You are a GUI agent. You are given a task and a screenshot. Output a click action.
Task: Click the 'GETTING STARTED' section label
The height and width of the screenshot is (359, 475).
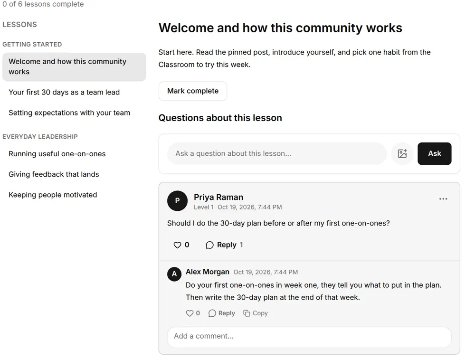(x=32, y=45)
